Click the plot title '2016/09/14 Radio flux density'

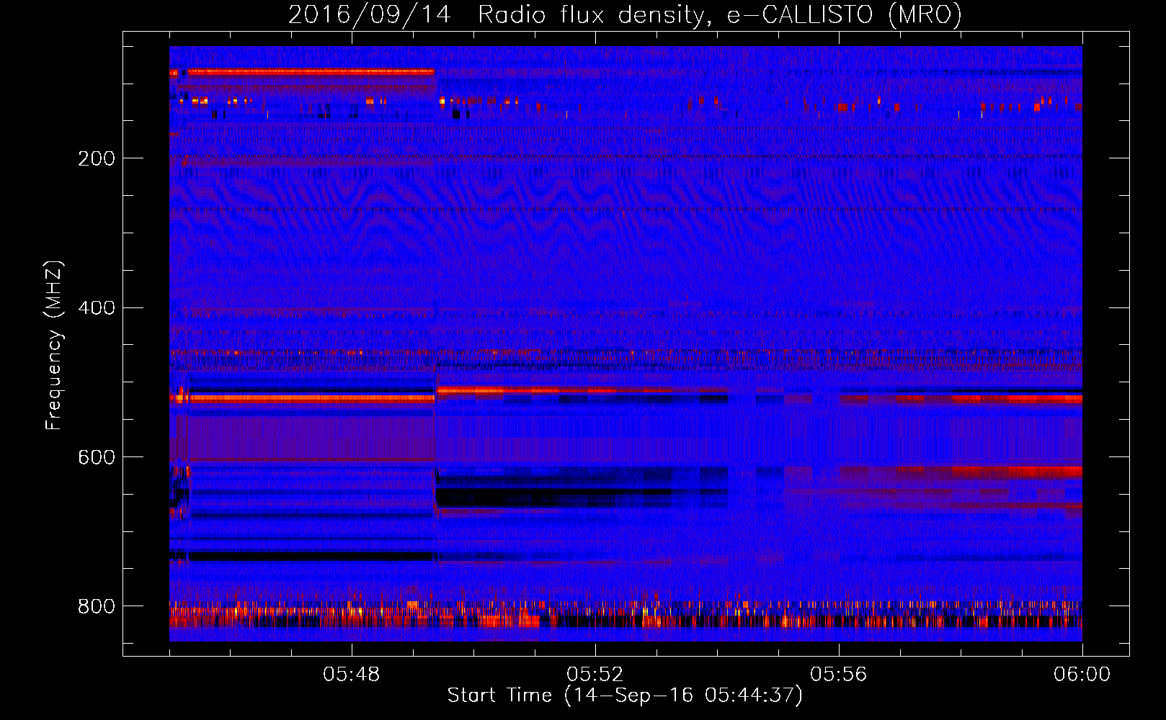(625, 15)
